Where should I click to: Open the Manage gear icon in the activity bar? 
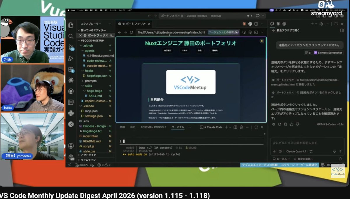pyautogui.click(x=71, y=157)
